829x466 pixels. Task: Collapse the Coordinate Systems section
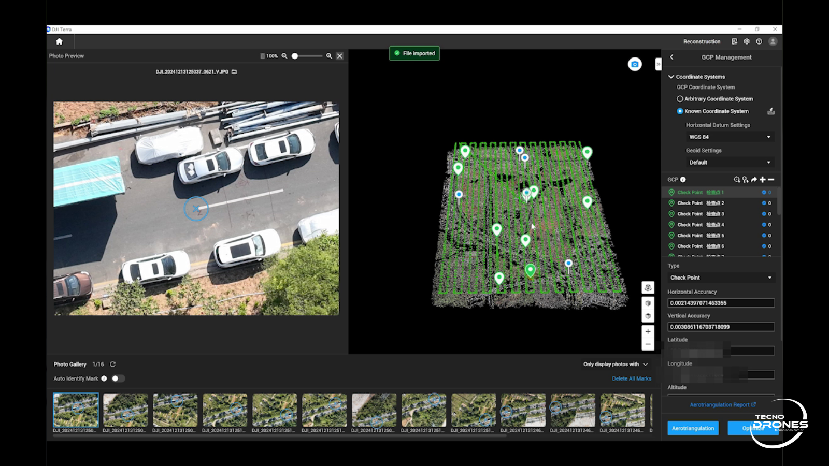click(671, 77)
